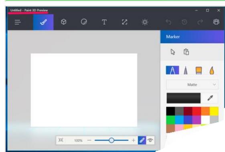Pick a color with the eyedropper
The width and height of the screenshot is (225, 152).
[x=210, y=98]
